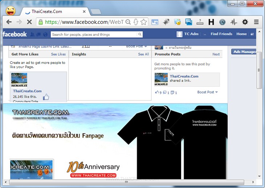Viewport: 265px width, 188px height.
Task: Bookmark page with the star icon
Action: (x=143, y=22)
